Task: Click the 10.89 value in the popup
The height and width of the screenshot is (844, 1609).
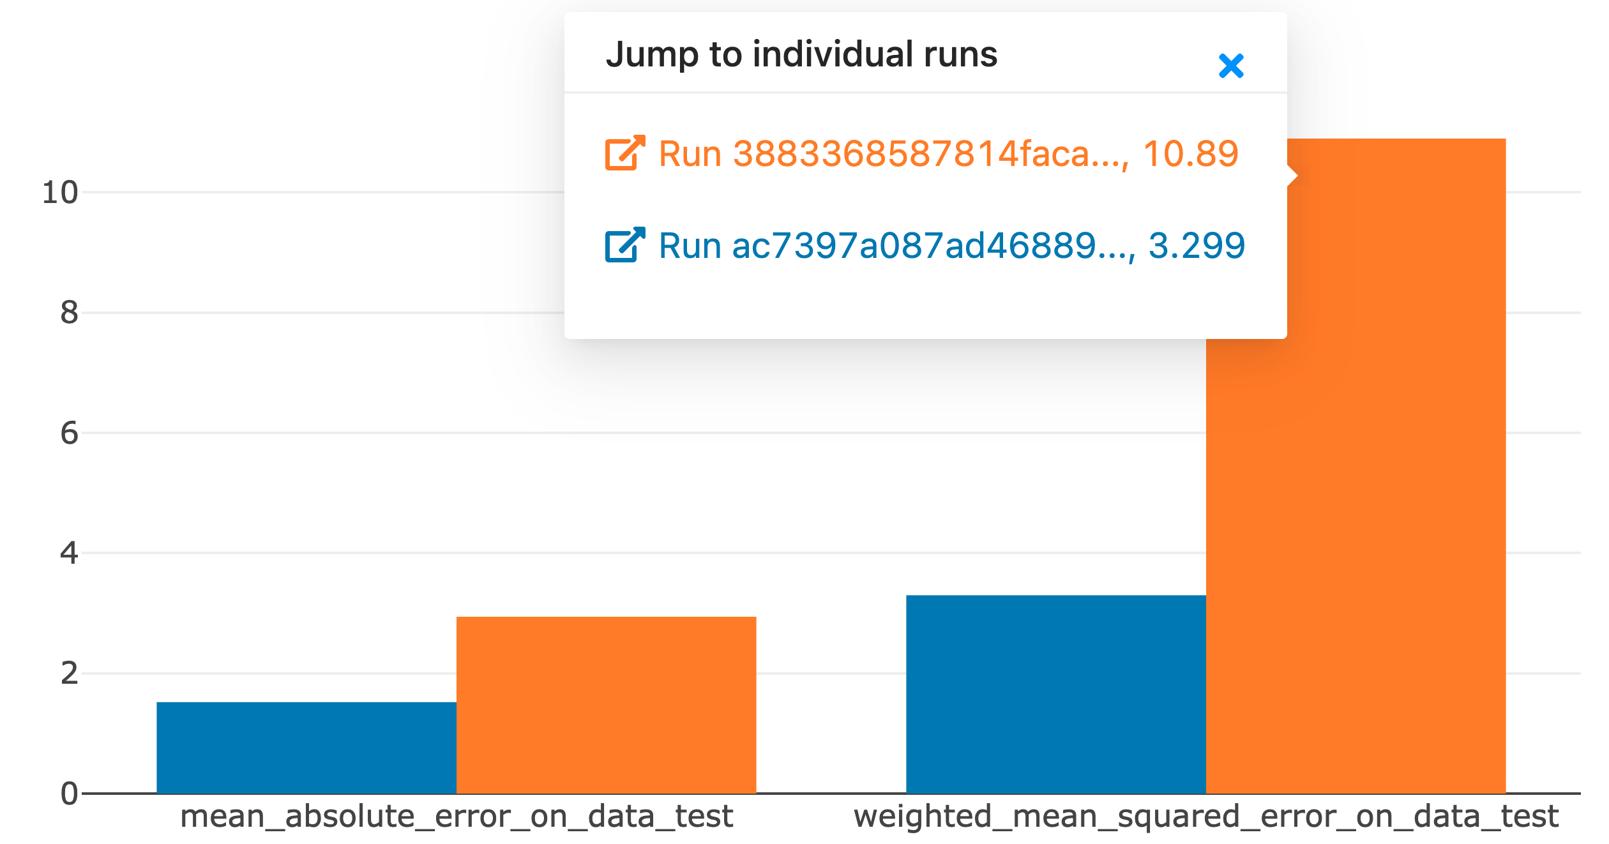Action: point(1191,154)
